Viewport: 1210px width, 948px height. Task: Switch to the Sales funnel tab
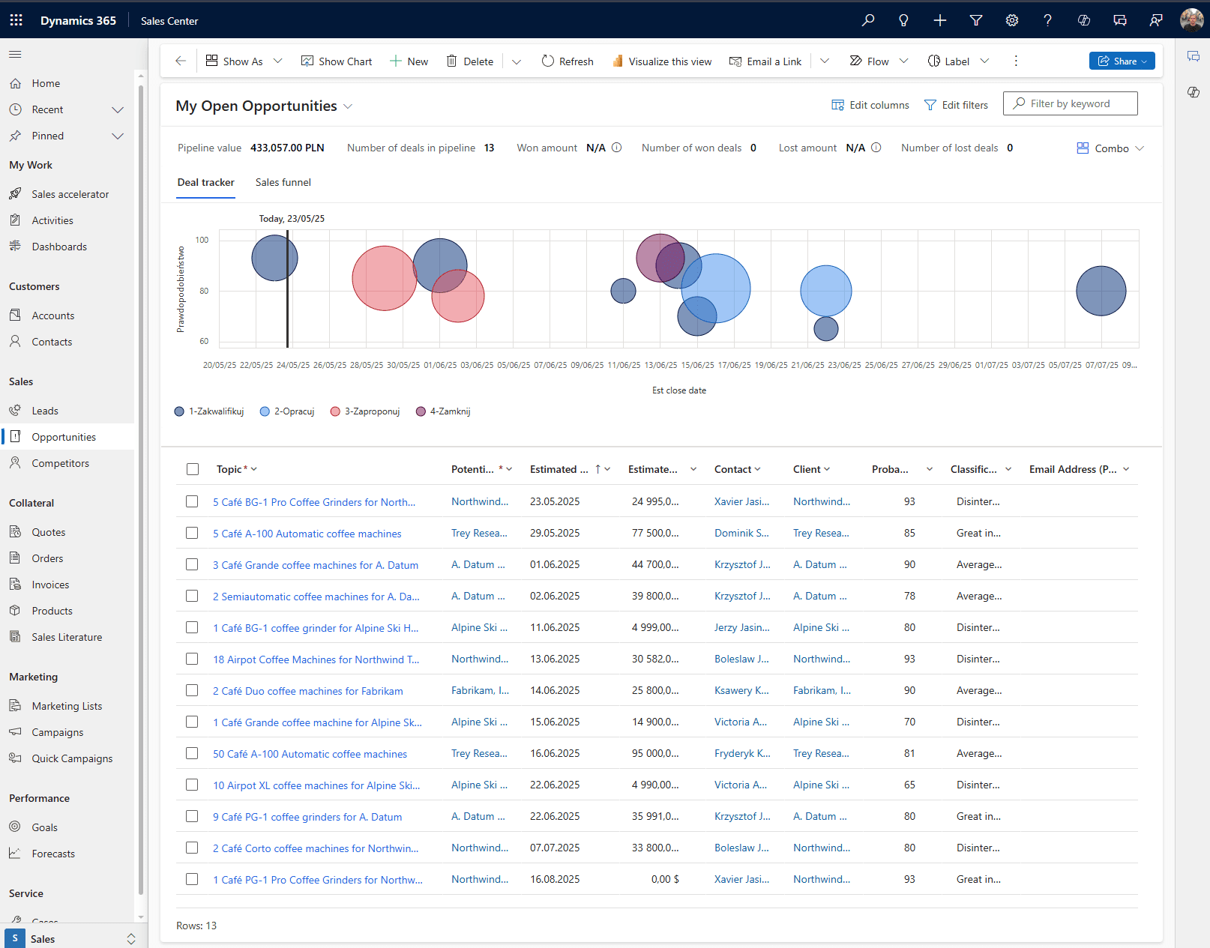pos(283,182)
